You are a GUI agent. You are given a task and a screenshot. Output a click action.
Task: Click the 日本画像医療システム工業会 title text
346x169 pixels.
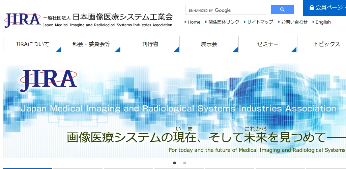(123, 17)
